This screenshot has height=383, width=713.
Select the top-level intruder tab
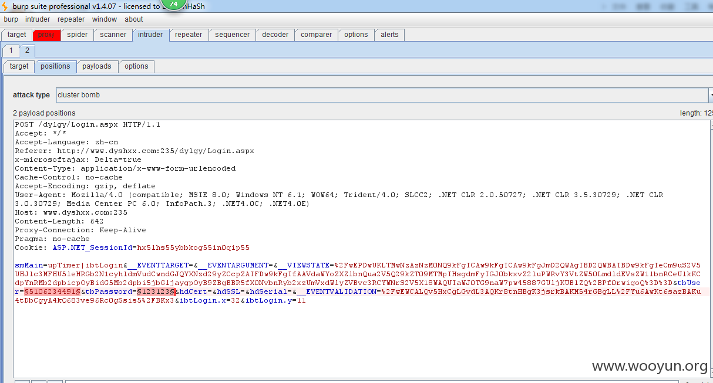tap(150, 35)
